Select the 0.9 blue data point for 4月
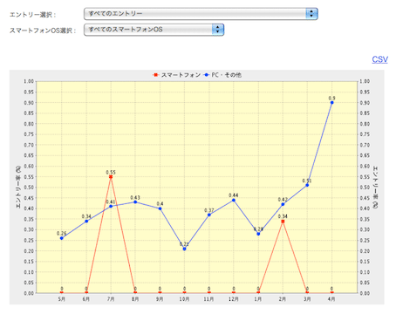The height and width of the screenshot is (314, 396). [x=331, y=103]
